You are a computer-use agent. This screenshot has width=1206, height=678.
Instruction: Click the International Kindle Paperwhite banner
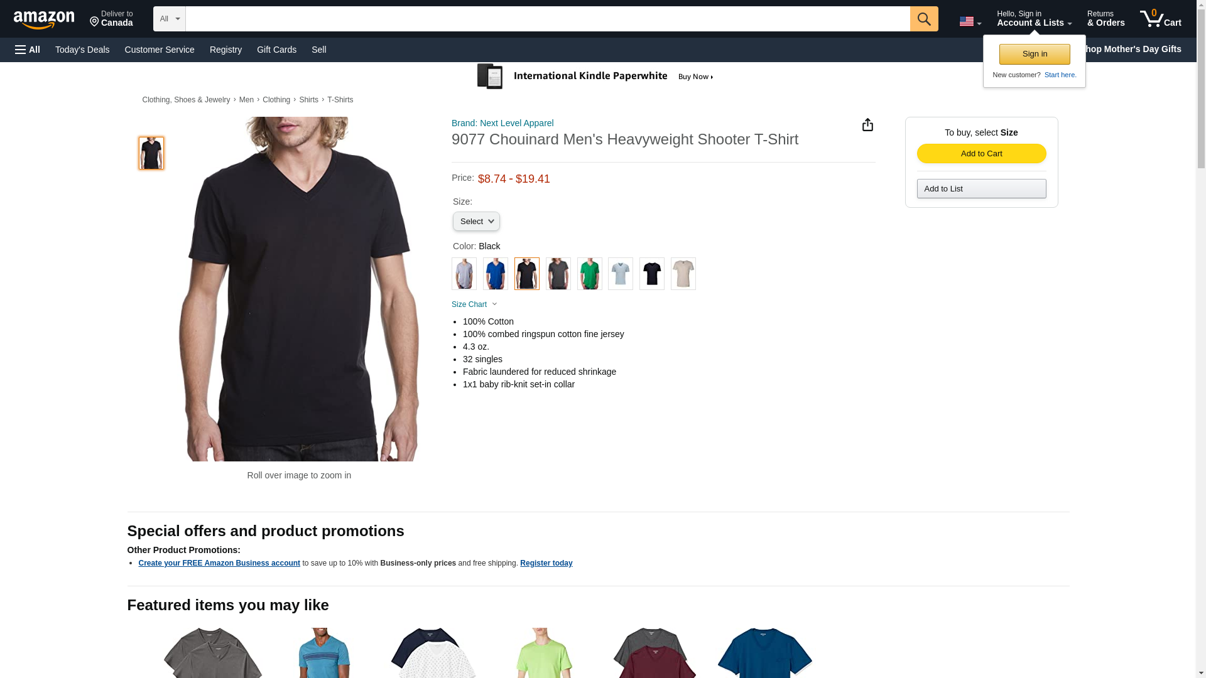[x=595, y=77]
